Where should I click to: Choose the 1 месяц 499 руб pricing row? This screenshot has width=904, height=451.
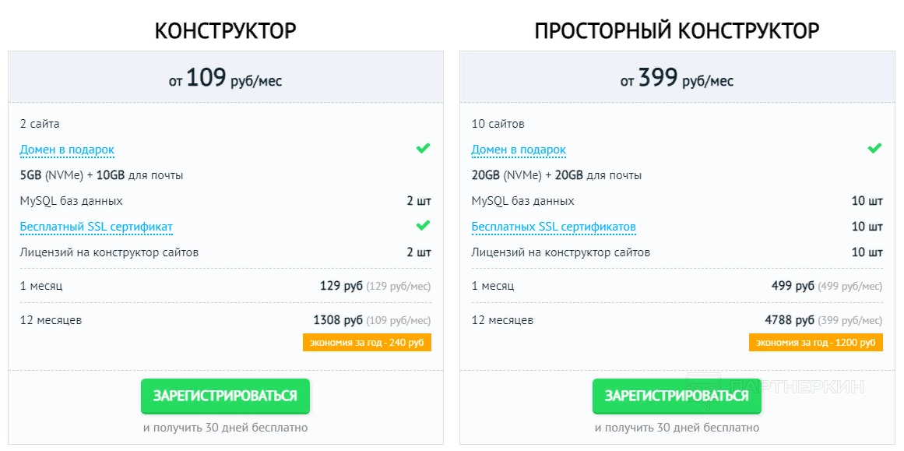click(x=677, y=286)
